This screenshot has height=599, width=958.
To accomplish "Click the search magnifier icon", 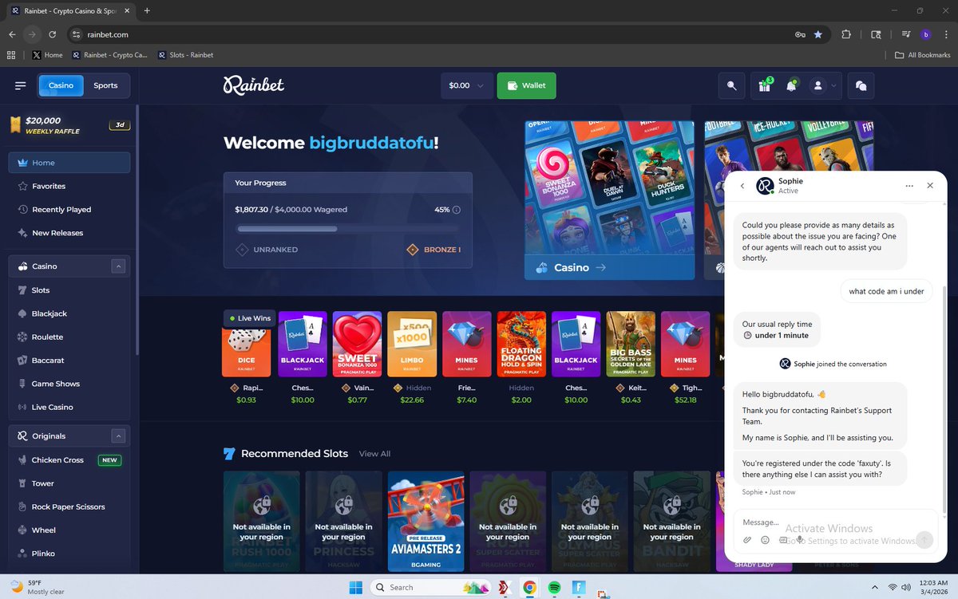I will (x=731, y=86).
